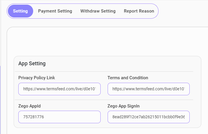The height and width of the screenshot is (134, 208).
Task: Go to the Withdraw Setting tab
Action: pos(98,11)
